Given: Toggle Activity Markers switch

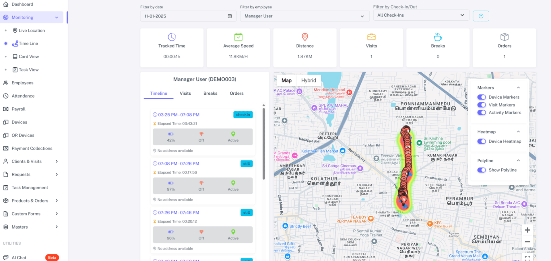Looking at the screenshot, I should [482, 112].
